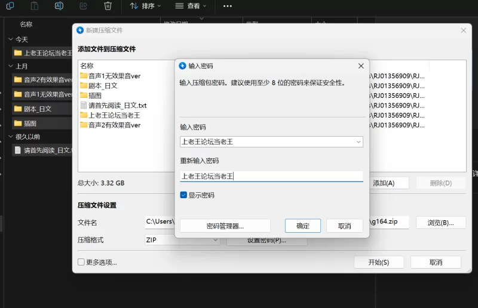Image resolution: width=478 pixels, height=308 pixels.
Task: Click the rename icon in Explorer toolbar
Action: (59, 6)
